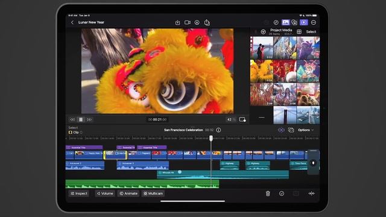Toggle timeline snapping
This screenshot has width=386, height=217.
pos(281,130)
